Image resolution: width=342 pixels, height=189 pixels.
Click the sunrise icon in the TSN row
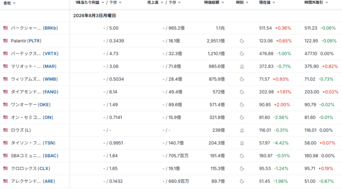coord(242,143)
